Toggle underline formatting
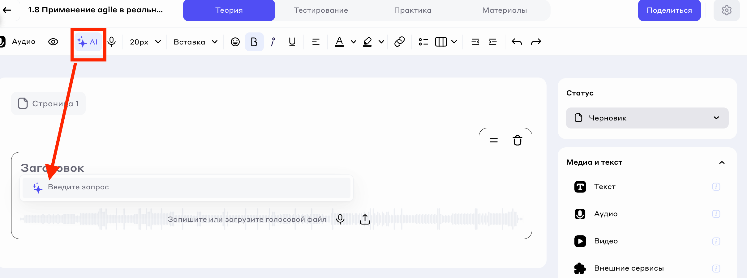The image size is (747, 278). [x=292, y=42]
